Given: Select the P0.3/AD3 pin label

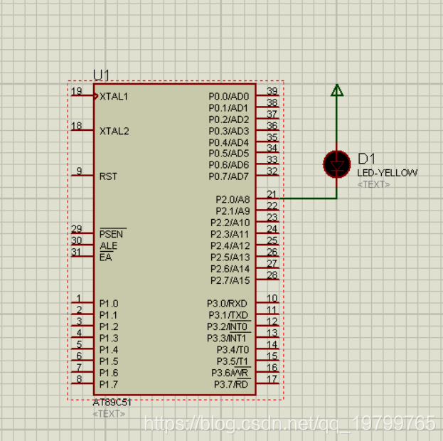Looking at the screenshot, I should (x=229, y=131).
